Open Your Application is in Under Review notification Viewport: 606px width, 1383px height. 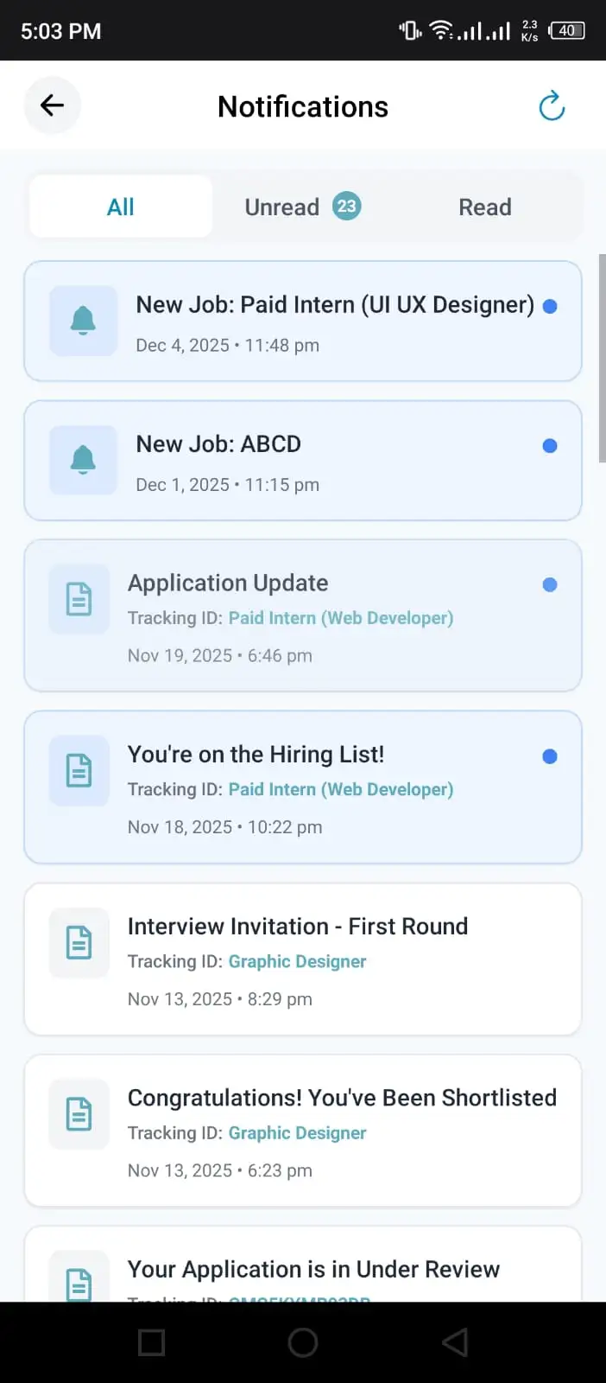(313, 1269)
